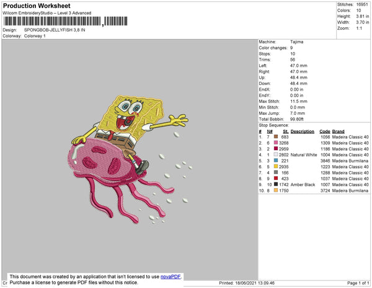Click Madeira Burmilana brand in row 5
Image resolution: width=372 pixels, height=288 pixels.
[x=350, y=161]
